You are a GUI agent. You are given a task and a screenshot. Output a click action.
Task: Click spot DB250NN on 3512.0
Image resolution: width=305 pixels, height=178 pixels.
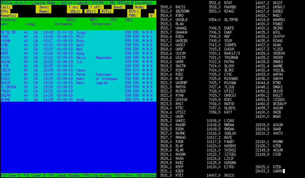point(175,11)
